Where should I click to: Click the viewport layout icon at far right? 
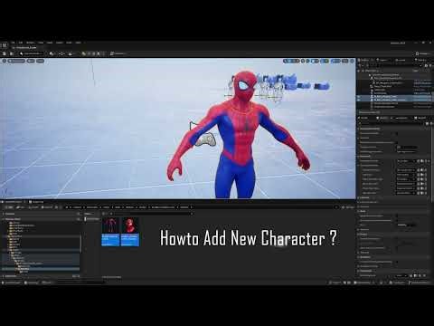352,61
